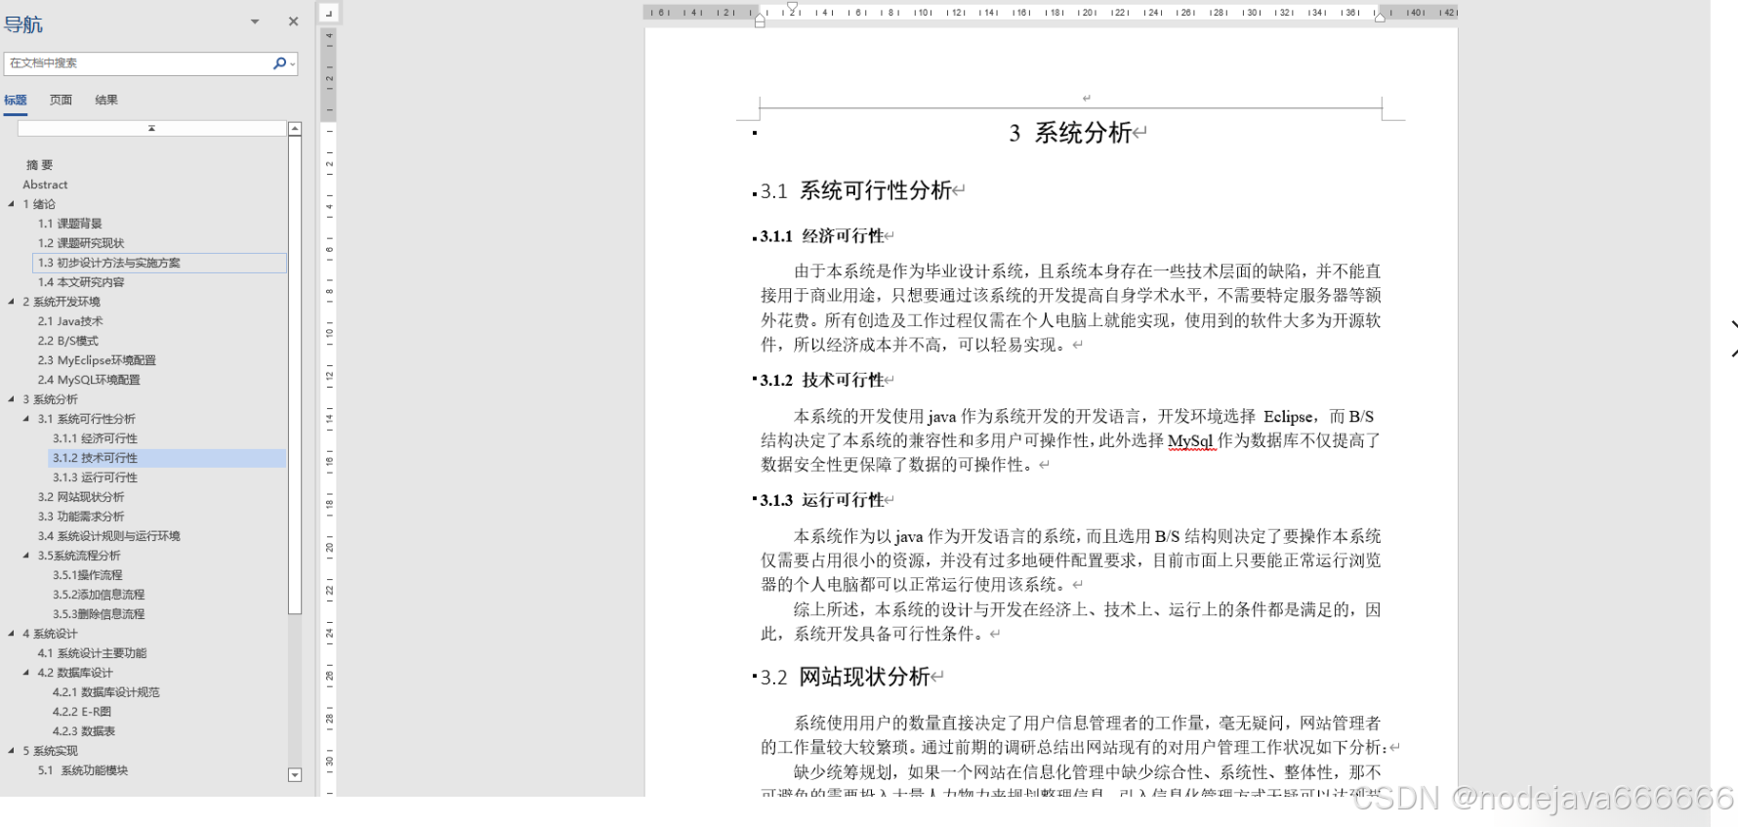Go to Abstract heading
Viewport: 1738px width, 827px height.
pos(46,185)
